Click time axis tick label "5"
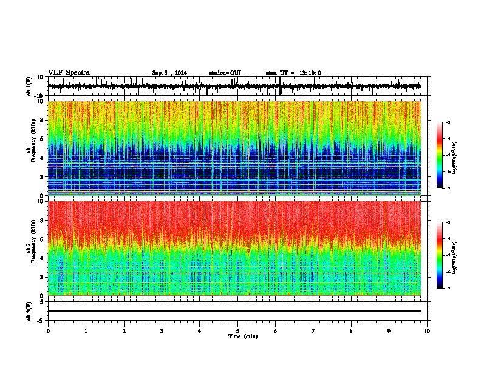This screenshot has width=481, height=371. (237, 331)
